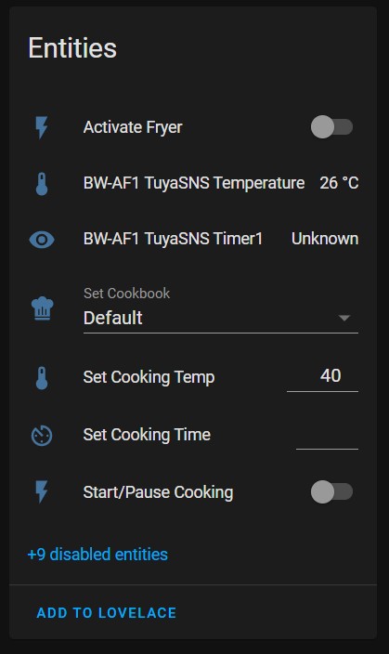Open the BW-AF1 TuyaSNS Temperature entity row
Screen dimensions: 389x654
coord(194,183)
